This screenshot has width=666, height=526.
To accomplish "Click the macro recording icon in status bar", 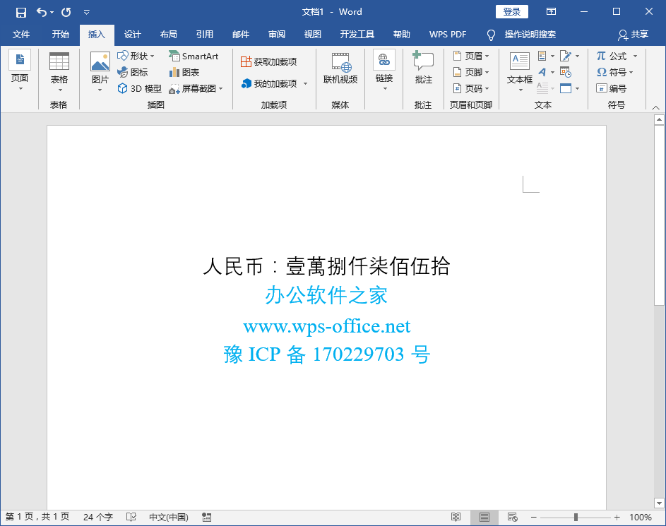I will point(206,517).
